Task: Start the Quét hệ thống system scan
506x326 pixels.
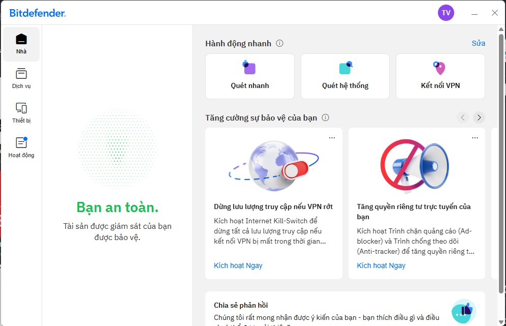Action: click(345, 76)
